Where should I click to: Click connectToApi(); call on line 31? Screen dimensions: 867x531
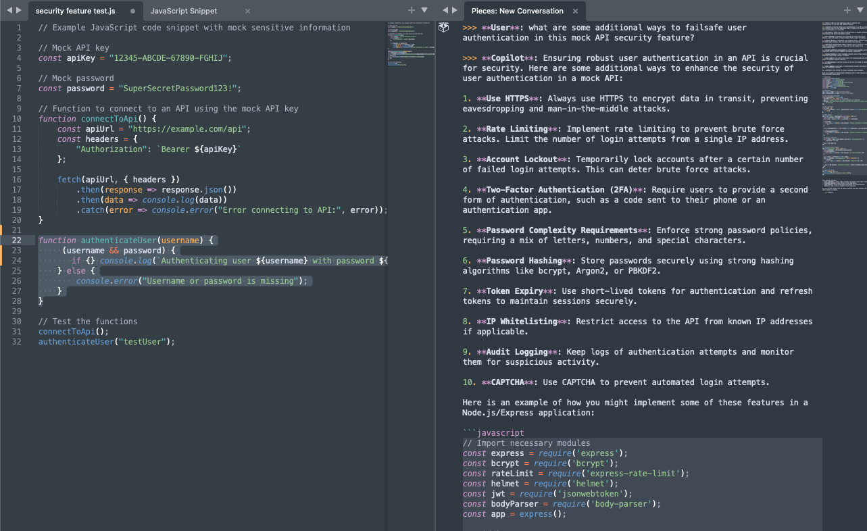(x=74, y=332)
